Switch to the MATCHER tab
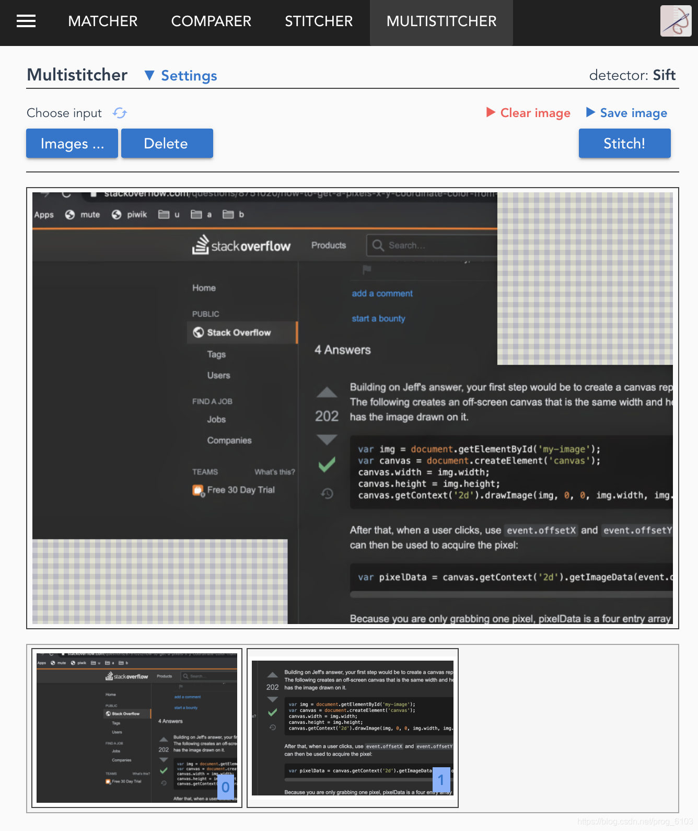 click(x=103, y=21)
